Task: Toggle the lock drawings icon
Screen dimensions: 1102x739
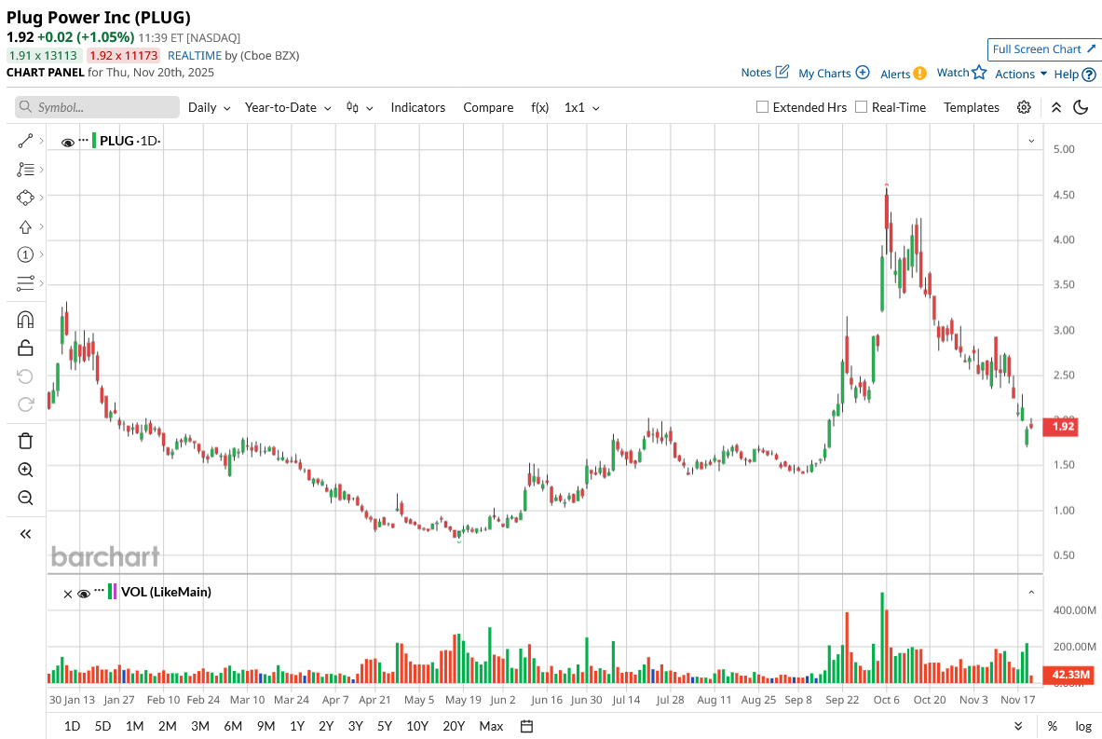Action: pyautogui.click(x=25, y=348)
